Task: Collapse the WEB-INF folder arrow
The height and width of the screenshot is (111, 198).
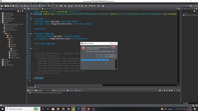Action: coord(8,47)
